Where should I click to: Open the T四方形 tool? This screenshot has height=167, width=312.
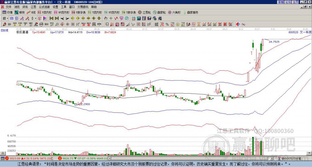tap(95, 12)
